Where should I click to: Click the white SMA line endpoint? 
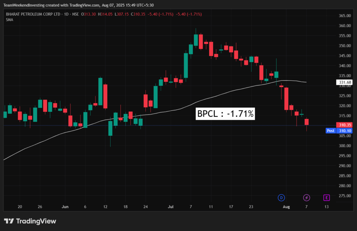point(306,82)
